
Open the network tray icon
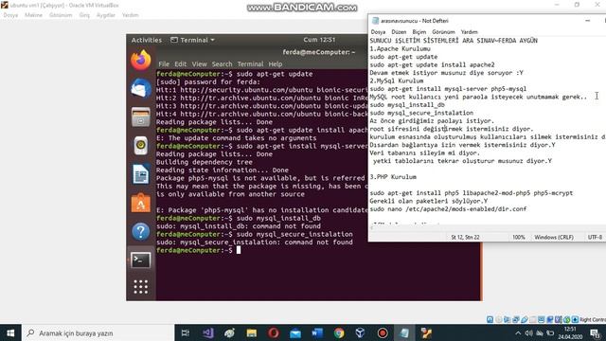pyautogui.click(x=540, y=332)
